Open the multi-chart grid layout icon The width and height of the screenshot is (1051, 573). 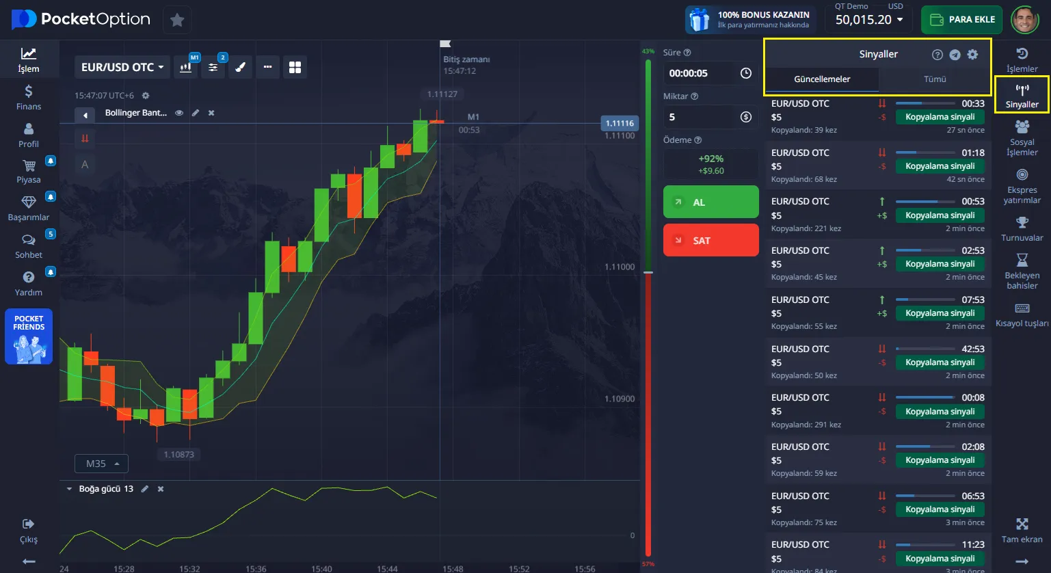coord(295,67)
